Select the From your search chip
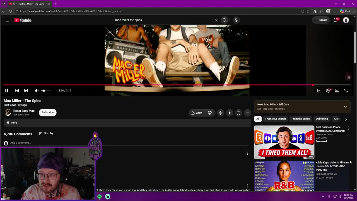The width and height of the screenshot is (357, 201). pos(276,119)
